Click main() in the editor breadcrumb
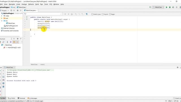Image resolution: width=181 pixels, height=102 pixels. coord(42,65)
